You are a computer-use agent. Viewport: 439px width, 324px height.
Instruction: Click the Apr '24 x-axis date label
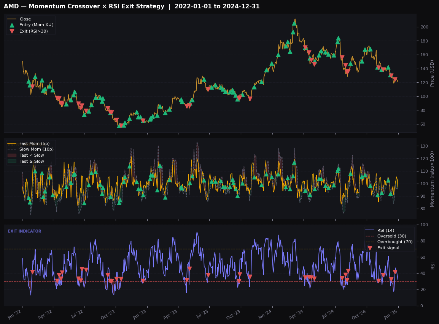[x=296, y=315]
